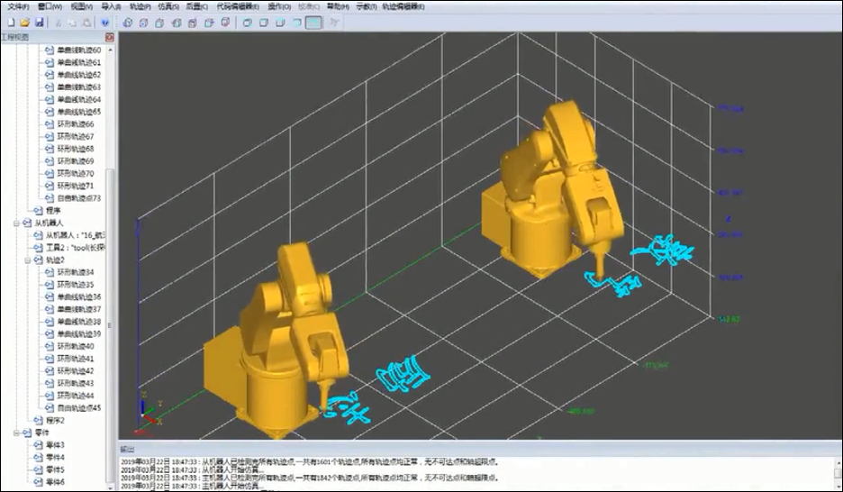Select 单曲线轨迹36 tree item
Screen dimensions: 843x492
pos(78,296)
